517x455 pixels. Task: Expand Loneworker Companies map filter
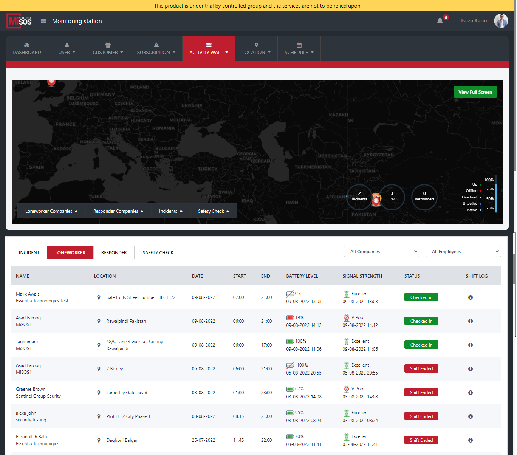tap(51, 211)
